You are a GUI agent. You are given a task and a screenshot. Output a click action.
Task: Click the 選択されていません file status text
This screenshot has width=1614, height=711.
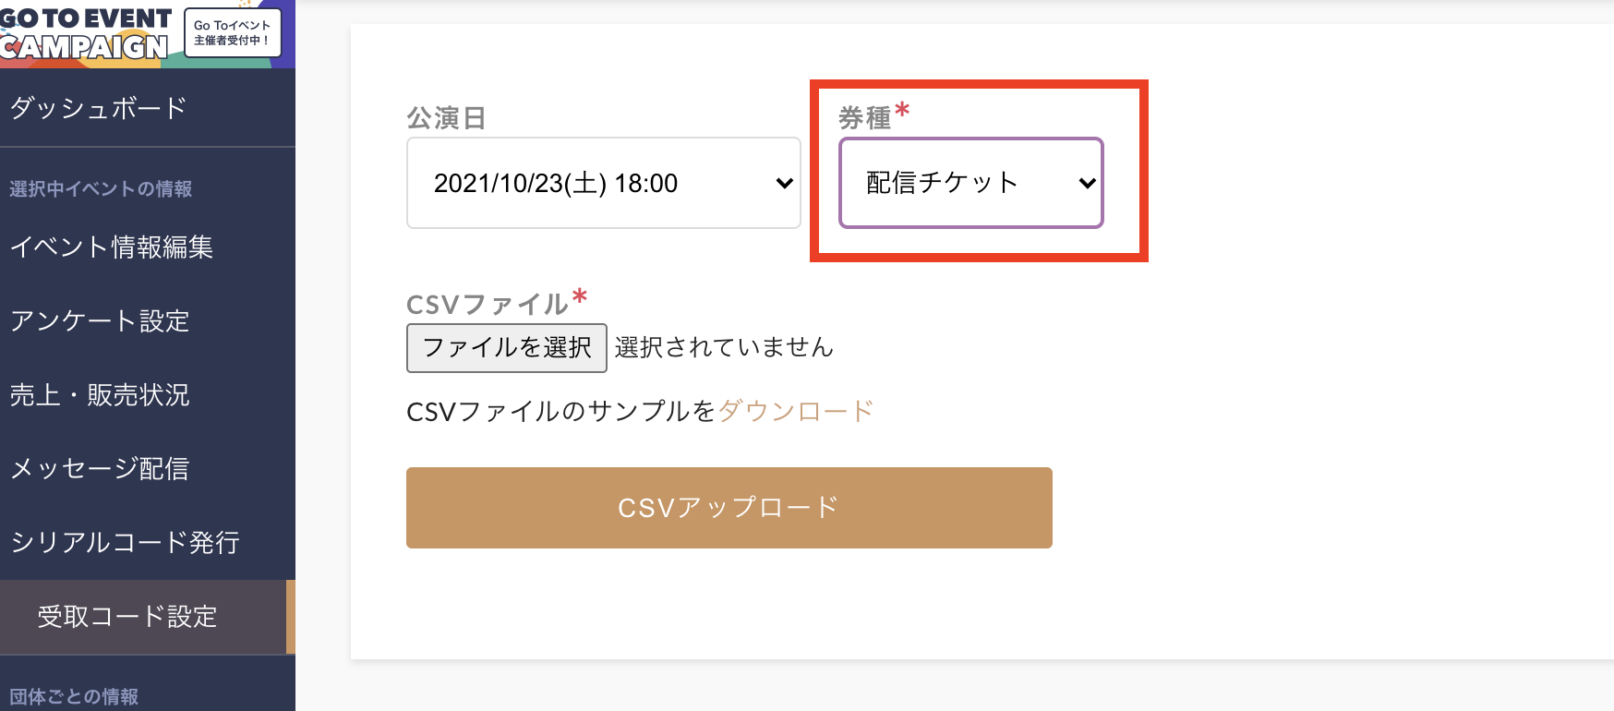point(725,347)
